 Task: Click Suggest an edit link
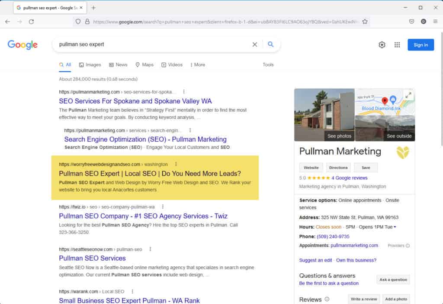tap(315, 260)
